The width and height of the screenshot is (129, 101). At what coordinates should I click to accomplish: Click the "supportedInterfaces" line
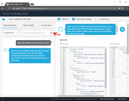pyautogui.click(x=90, y=93)
